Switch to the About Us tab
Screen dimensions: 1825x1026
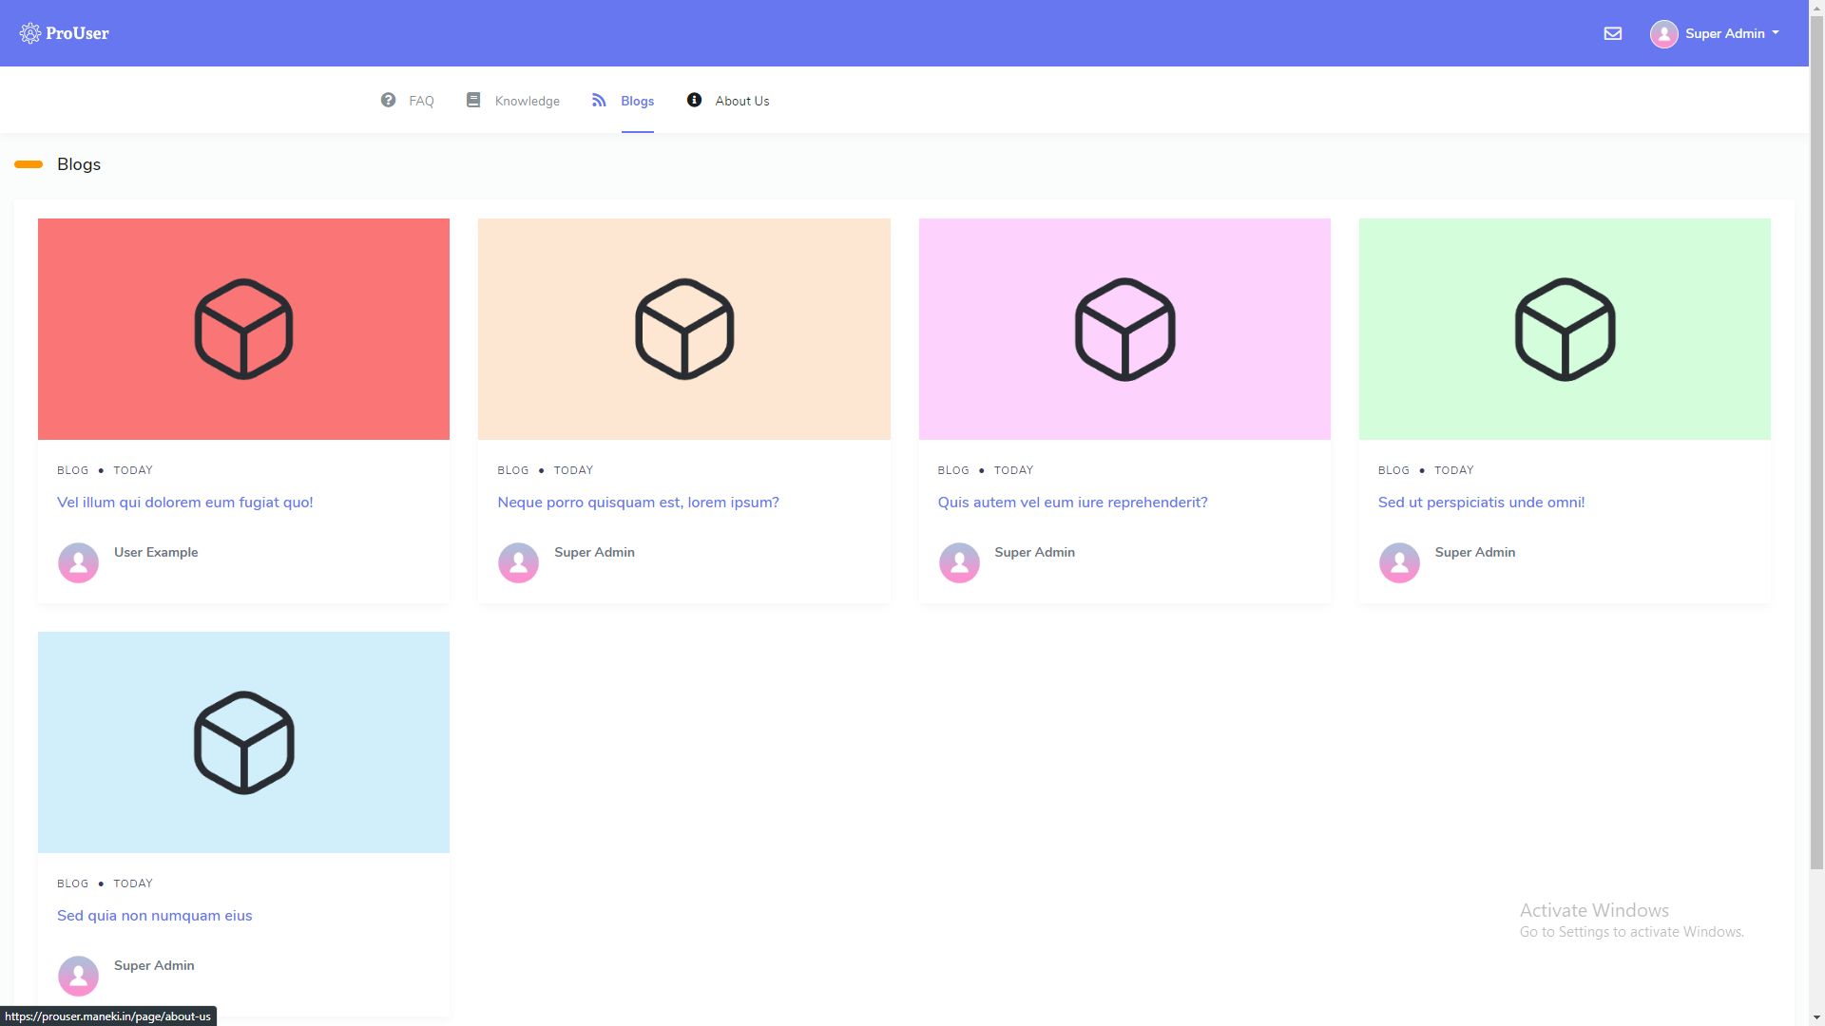pos(741,101)
